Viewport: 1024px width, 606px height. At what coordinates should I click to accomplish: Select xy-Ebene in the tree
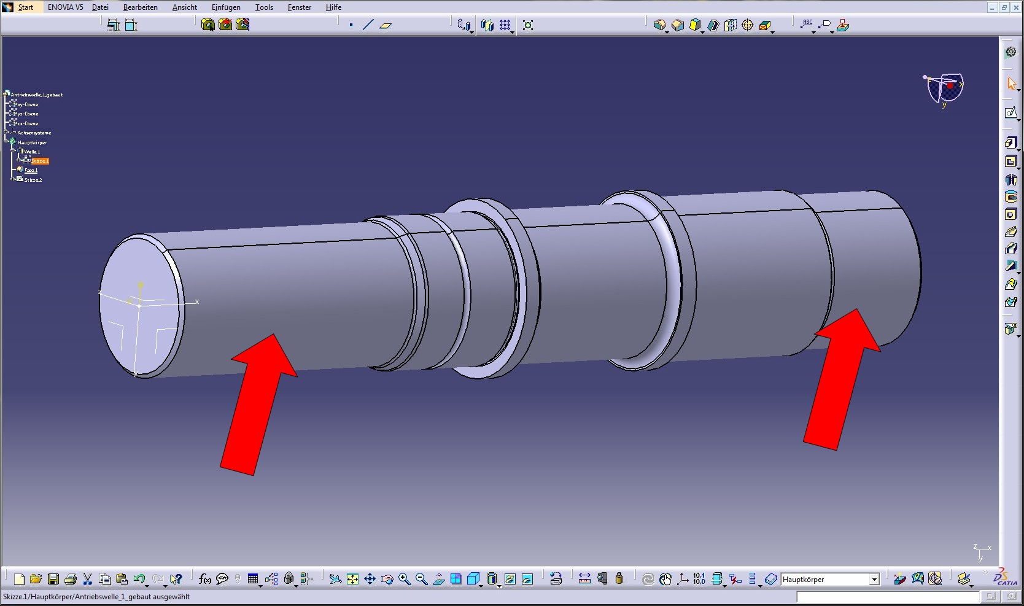coord(28,104)
